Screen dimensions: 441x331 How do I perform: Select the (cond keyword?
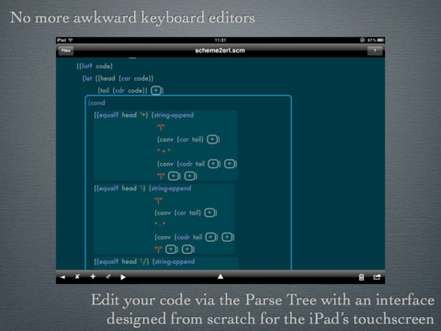[x=96, y=103]
